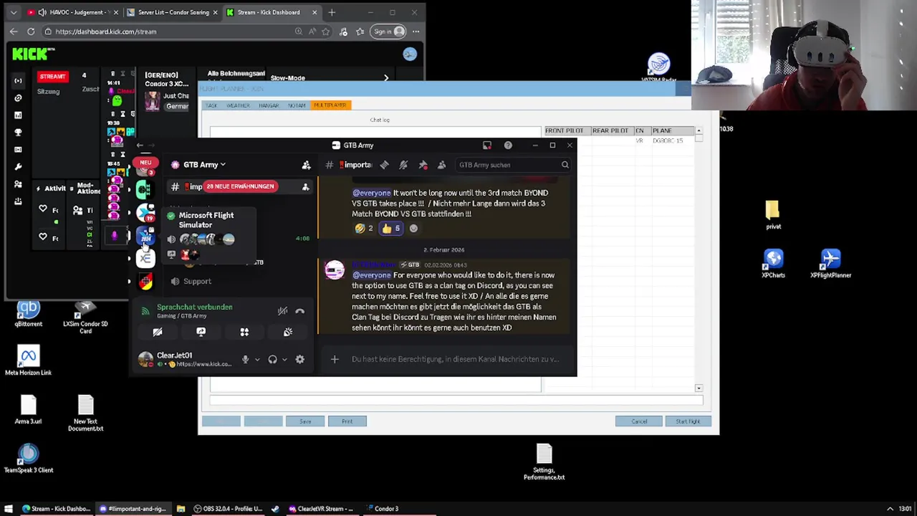The width and height of the screenshot is (917, 516).
Task: Show pinned messages in Discord channel
Action: tap(423, 165)
